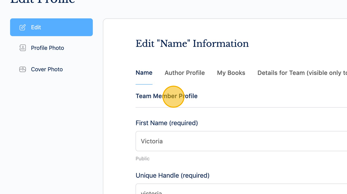Click the Public visibility text
The height and width of the screenshot is (194, 347).
(143, 159)
